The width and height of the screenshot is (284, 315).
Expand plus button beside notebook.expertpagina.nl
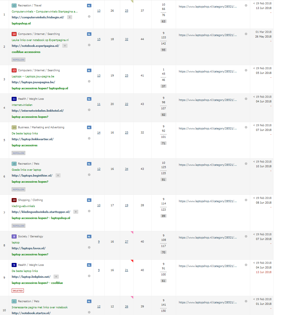point(65,46)
